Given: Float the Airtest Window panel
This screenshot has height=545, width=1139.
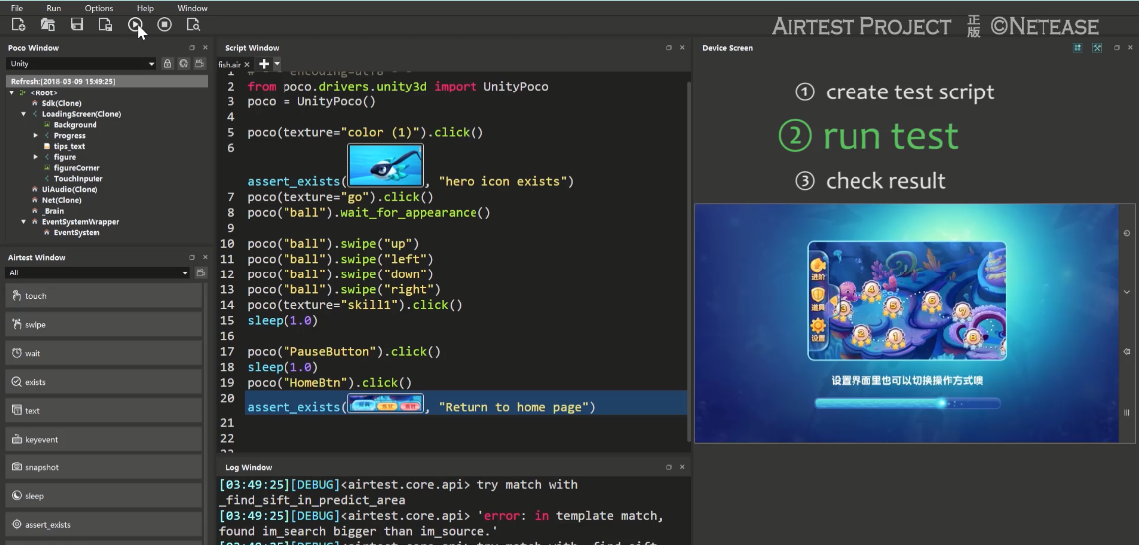Looking at the screenshot, I should coord(192,257).
